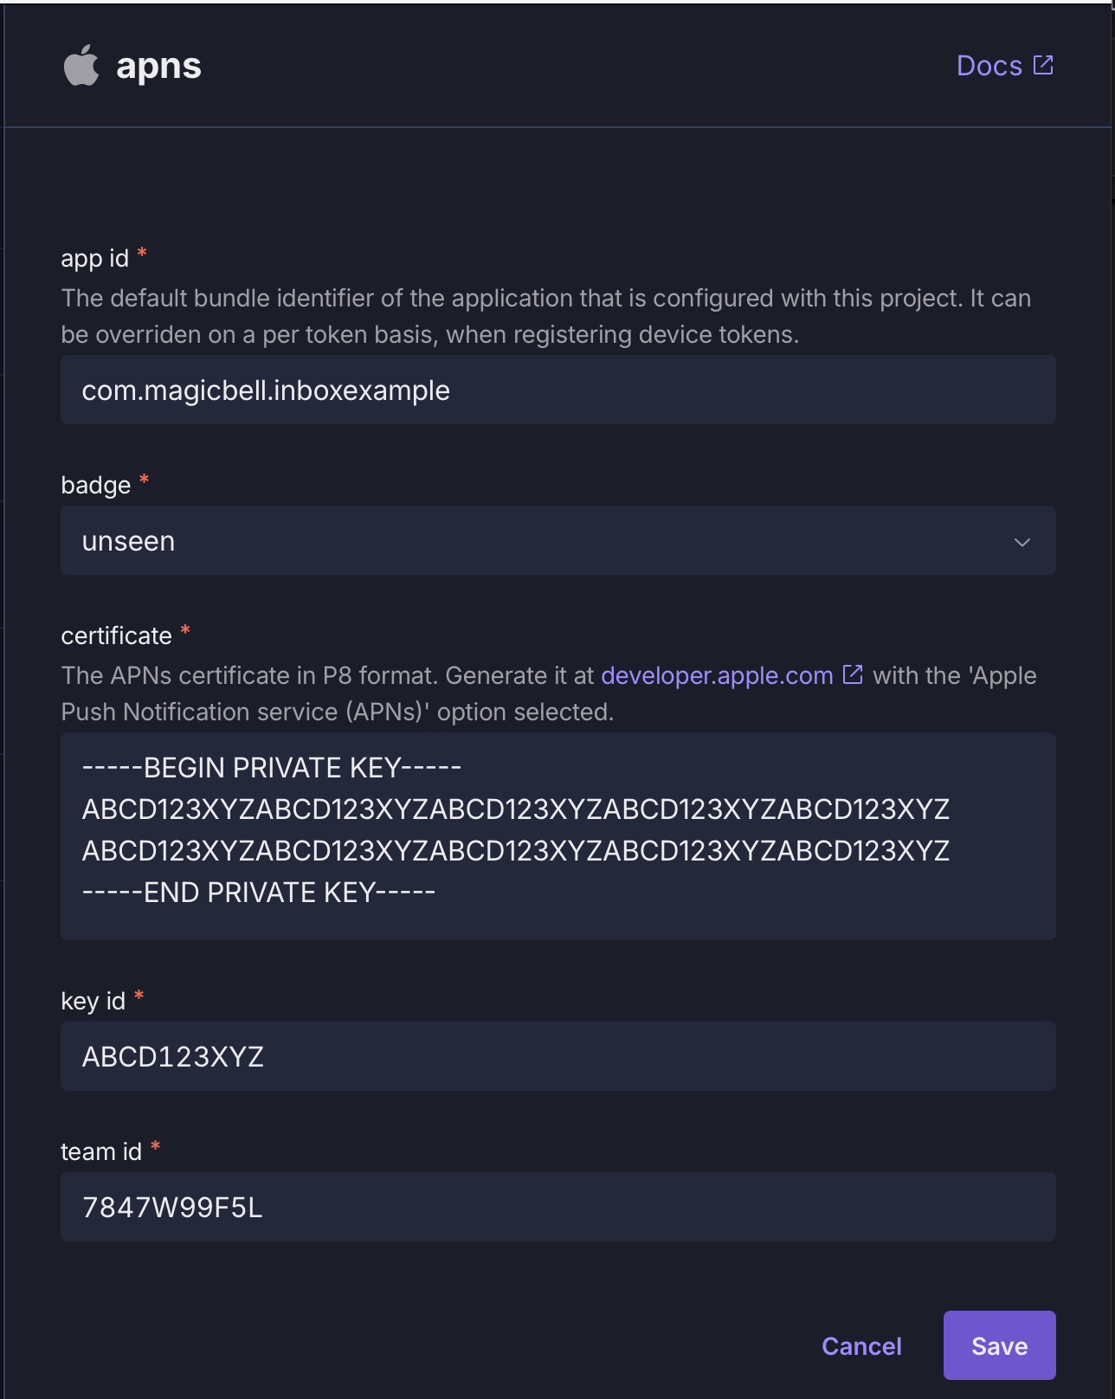Image resolution: width=1115 pixels, height=1399 pixels.
Task: Click the app id bundle identifier description
Action: coord(545,316)
